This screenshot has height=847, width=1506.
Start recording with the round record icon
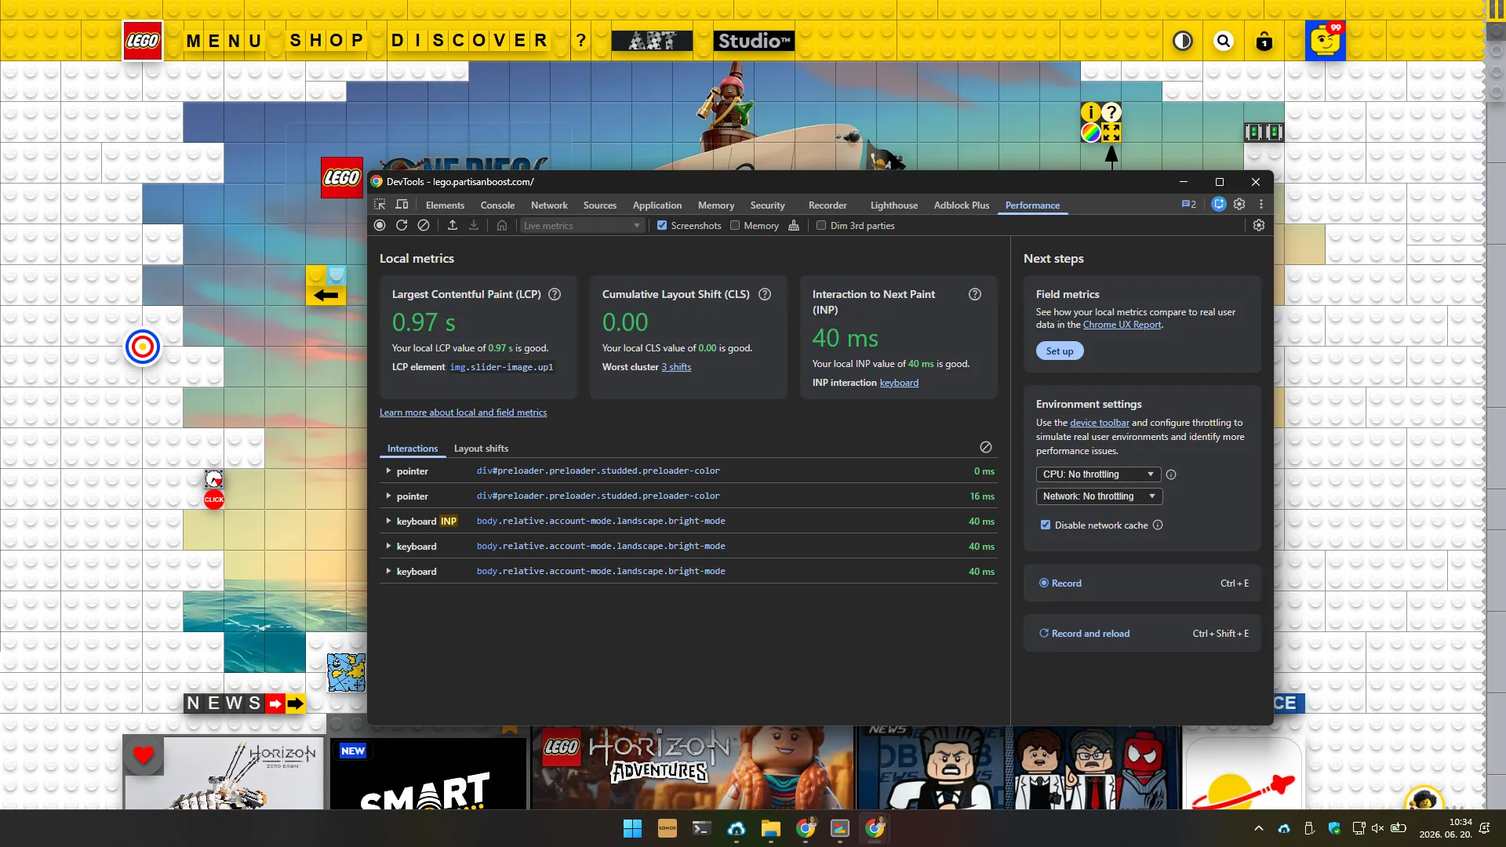(380, 226)
